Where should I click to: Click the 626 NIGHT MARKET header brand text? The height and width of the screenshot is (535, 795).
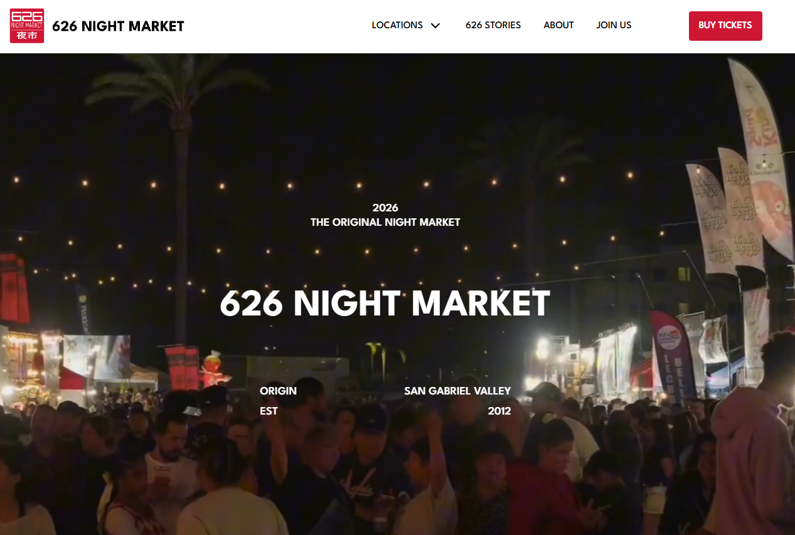pos(118,26)
